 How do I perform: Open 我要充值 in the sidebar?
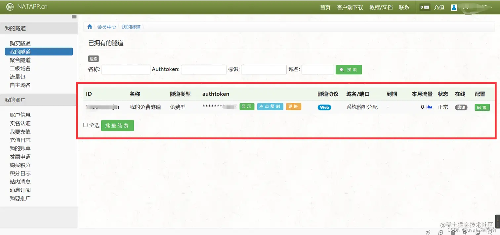point(20,132)
